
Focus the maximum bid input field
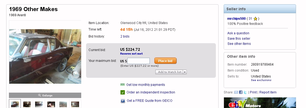(138, 61)
